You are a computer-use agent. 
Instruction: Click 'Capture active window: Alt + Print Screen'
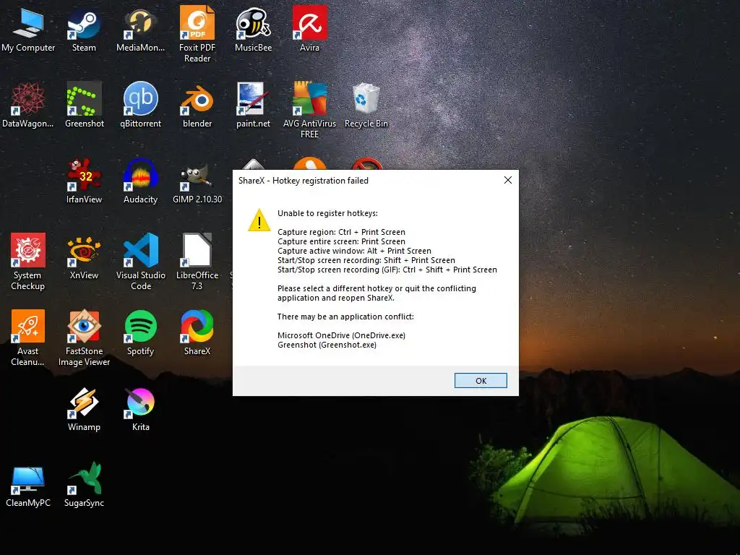tap(354, 251)
